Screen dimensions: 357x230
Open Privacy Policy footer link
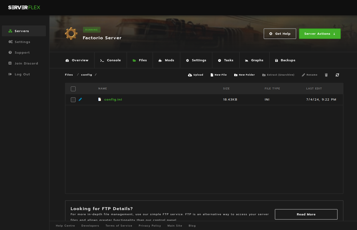point(150,226)
